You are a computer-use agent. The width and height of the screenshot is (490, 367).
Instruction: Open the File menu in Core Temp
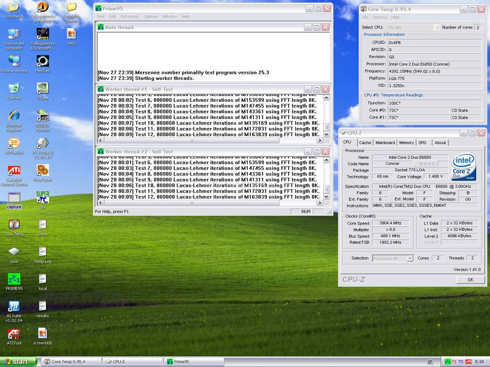pos(365,17)
